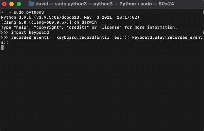This screenshot has width=204, height=131.
Task: Maximize the window using green button
Action: tap(19, 4)
